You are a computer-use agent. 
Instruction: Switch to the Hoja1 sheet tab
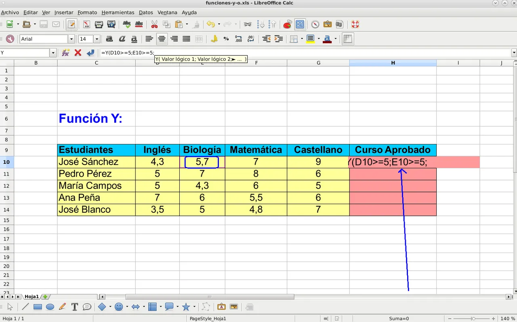[x=32, y=297]
